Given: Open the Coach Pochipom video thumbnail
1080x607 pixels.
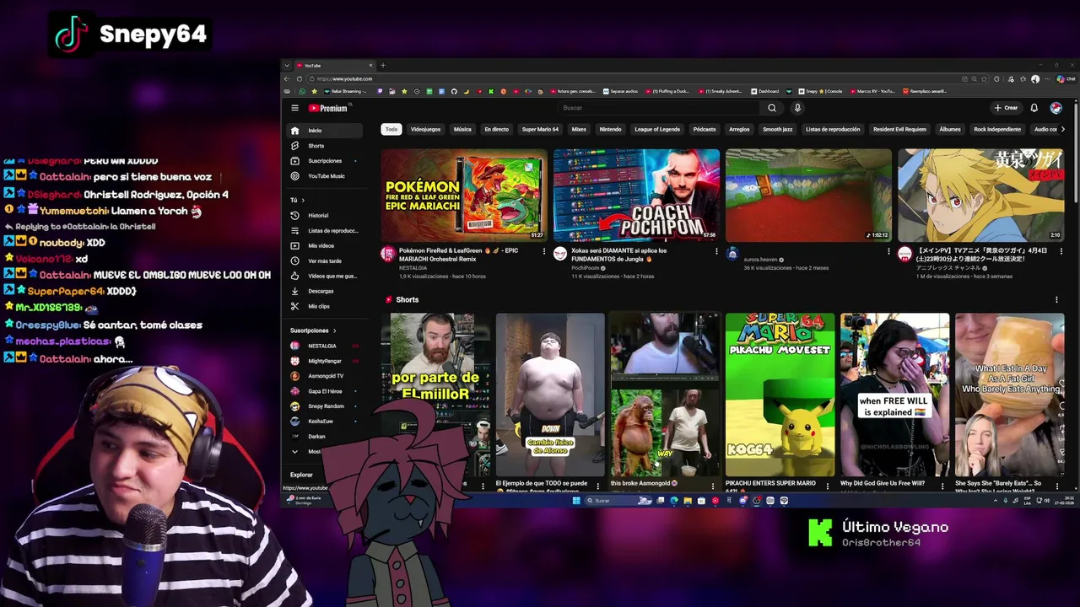Looking at the screenshot, I should [636, 196].
